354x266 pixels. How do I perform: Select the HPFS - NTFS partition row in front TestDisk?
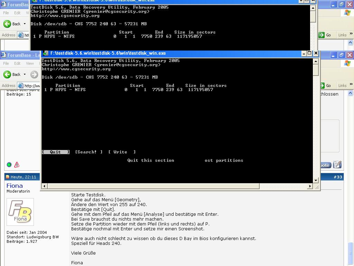click(x=129, y=90)
